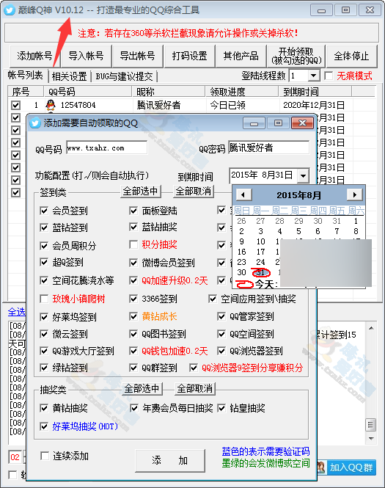Viewport: 385px width, 488px height.
Task: Switch to BUG与建议提交 tab
Action: tap(124, 76)
